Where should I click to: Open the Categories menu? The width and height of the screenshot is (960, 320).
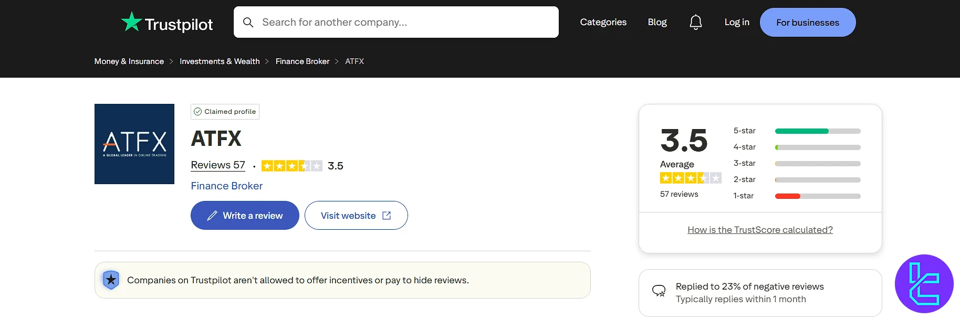(603, 22)
